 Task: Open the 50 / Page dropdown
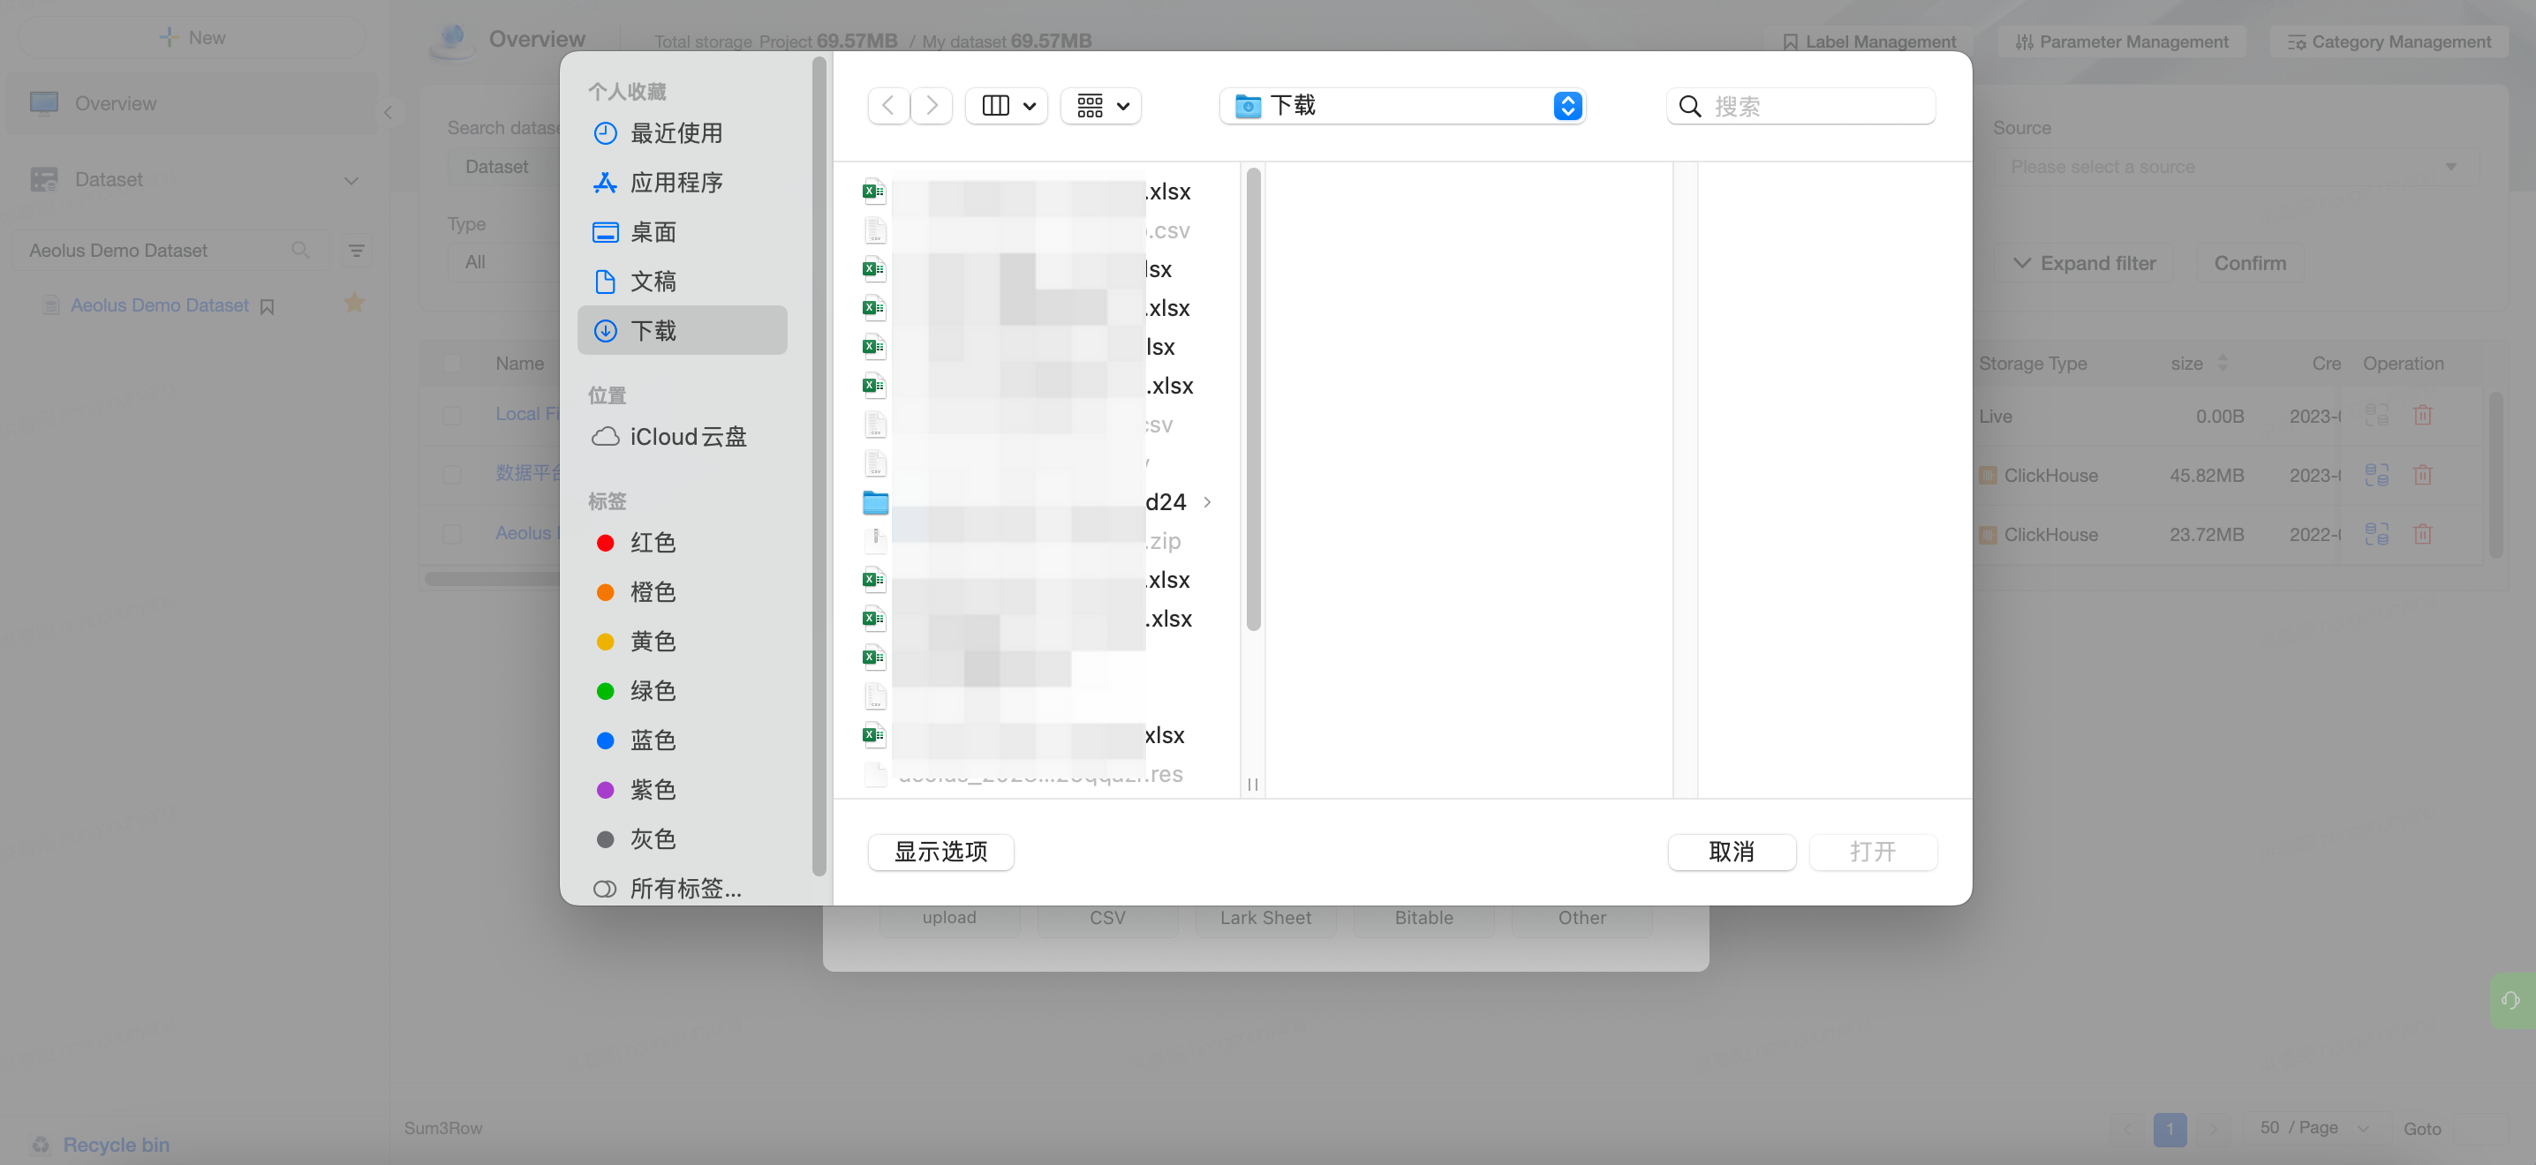2315,1128
